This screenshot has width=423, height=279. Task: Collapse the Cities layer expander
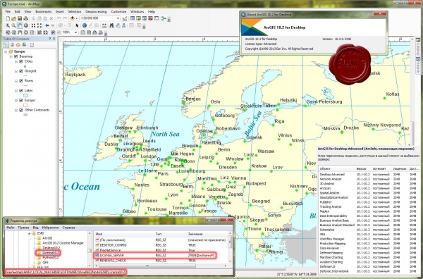[x=16, y=61]
